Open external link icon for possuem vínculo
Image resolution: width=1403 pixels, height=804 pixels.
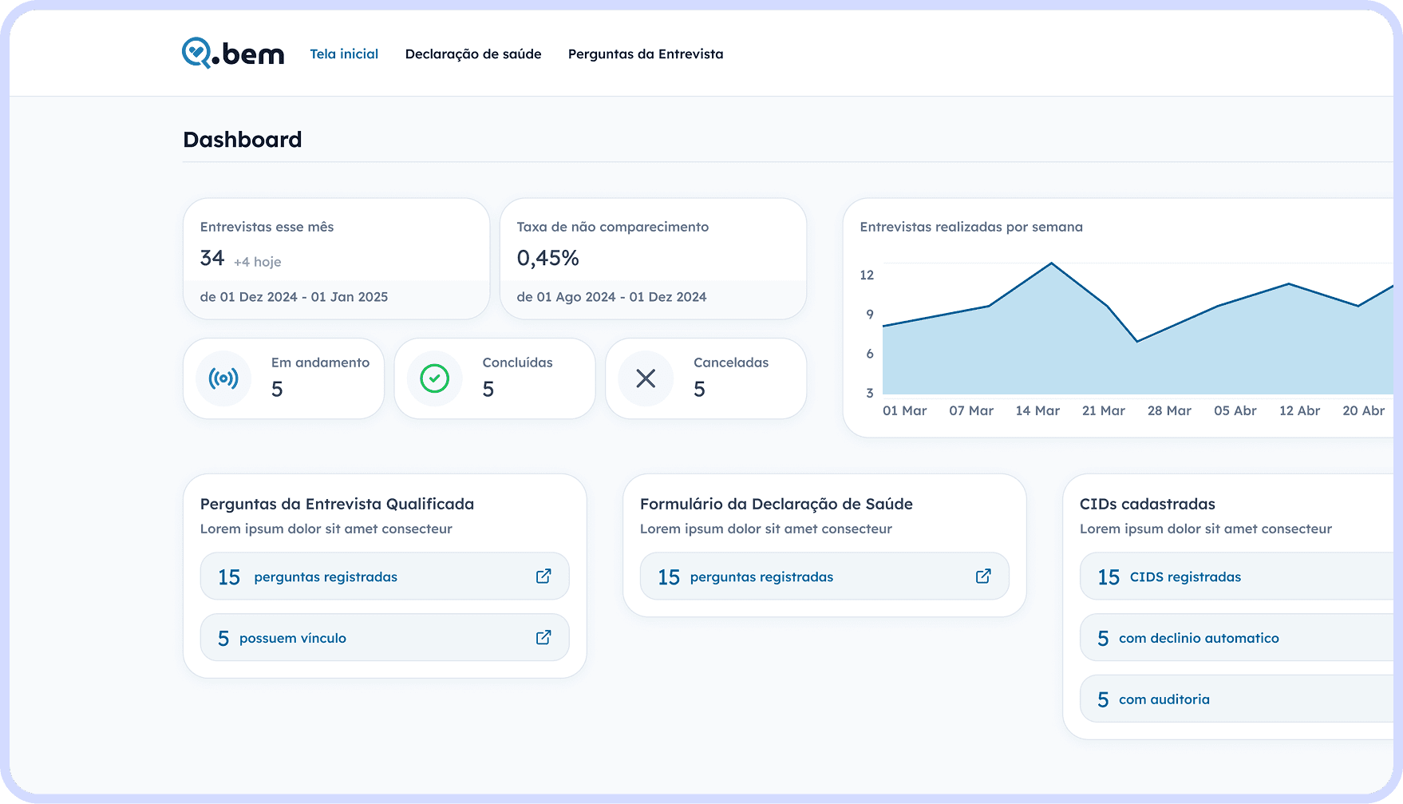[x=543, y=637]
